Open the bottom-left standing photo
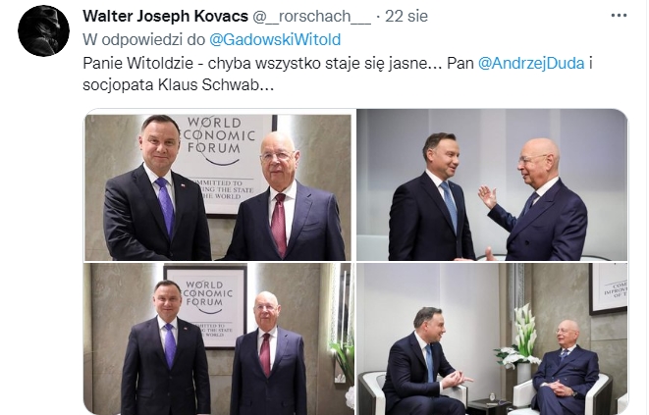 coord(218,338)
